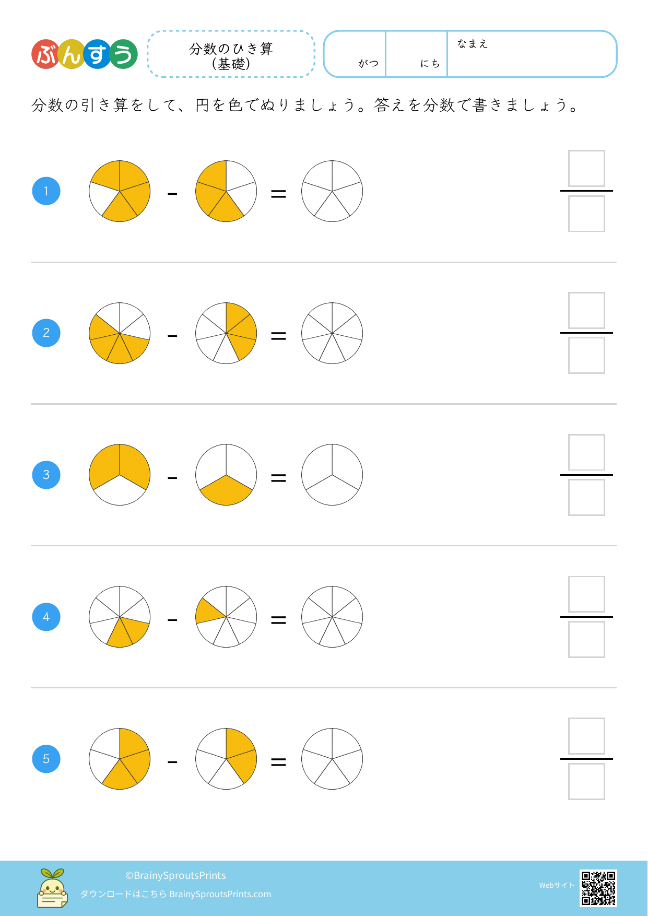Viewport: 648px width, 916px height.
Task: Click the にち day field
Action: pyautogui.click(x=416, y=54)
